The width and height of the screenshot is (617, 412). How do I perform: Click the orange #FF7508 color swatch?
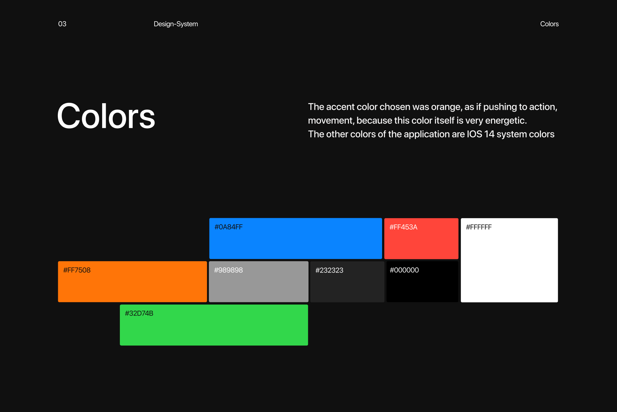click(x=132, y=286)
